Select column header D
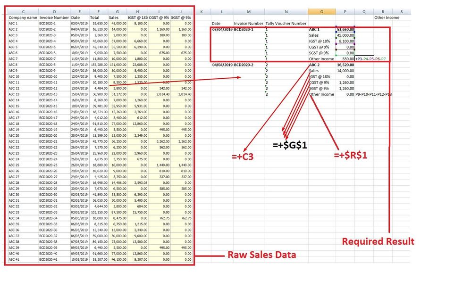This screenshot has width=471, height=297. pos(54,12)
